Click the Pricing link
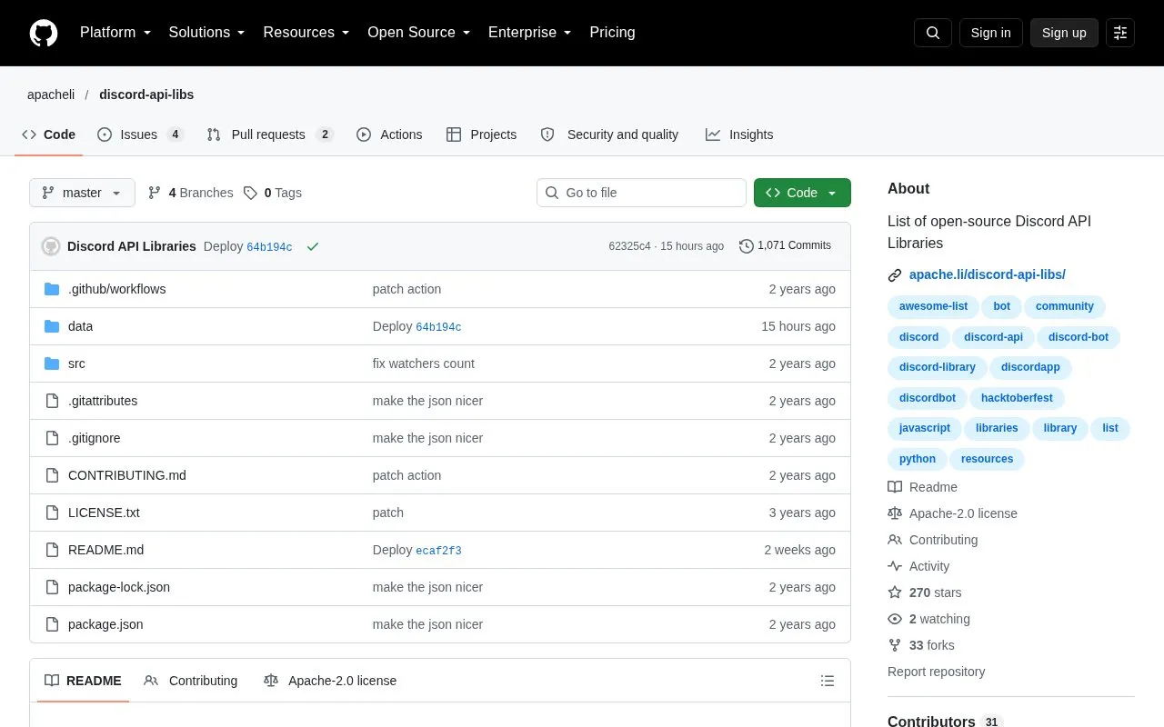The height and width of the screenshot is (727, 1164). click(x=612, y=33)
